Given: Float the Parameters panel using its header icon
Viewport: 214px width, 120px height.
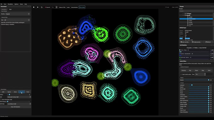Looking at the screenshot, I should (x=28, y=7).
